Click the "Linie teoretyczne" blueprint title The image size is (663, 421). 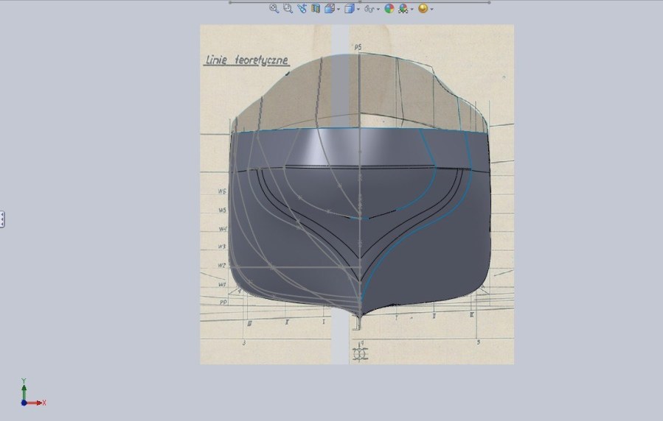[246, 60]
